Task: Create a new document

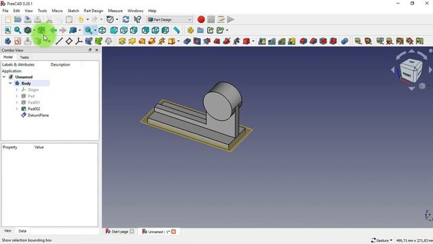Action: tap(8, 20)
